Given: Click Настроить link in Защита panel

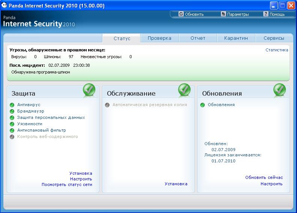Looking at the screenshot, I should click(81, 179).
